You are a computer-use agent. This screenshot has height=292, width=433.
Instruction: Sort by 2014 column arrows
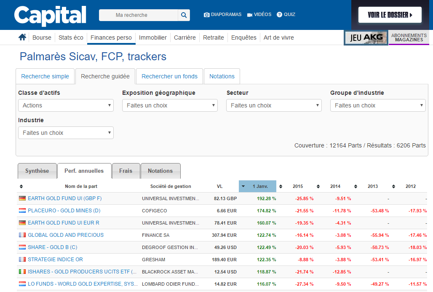(318, 187)
